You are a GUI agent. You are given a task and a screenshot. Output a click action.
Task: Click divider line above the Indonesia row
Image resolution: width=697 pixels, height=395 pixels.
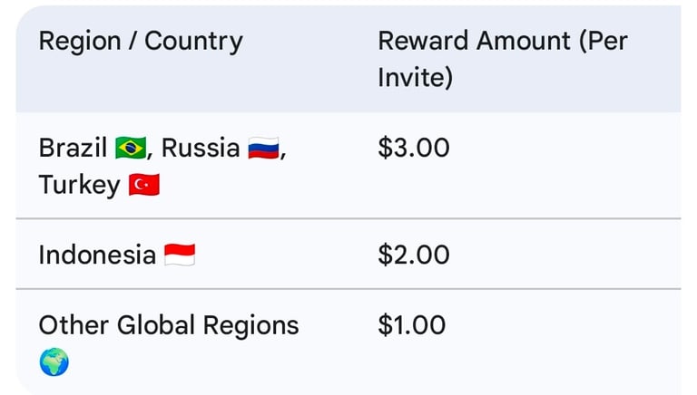coord(348,218)
